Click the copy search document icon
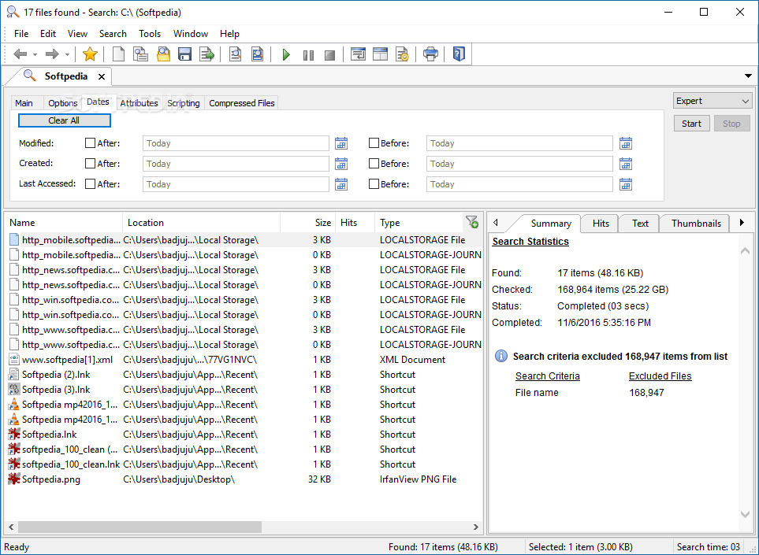Viewport: 759px width, 555px height. (x=141, y=54)
